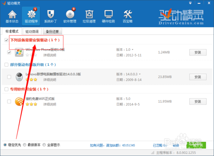Check the Lenovo touchpad driver checkbox
This screenshot has width=214, height=156.
(9, 77)
